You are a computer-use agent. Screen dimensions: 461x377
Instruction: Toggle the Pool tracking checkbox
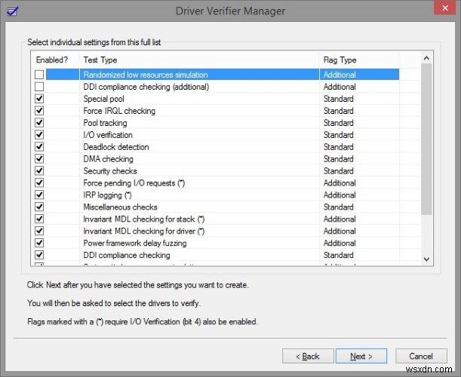point(39,123)
